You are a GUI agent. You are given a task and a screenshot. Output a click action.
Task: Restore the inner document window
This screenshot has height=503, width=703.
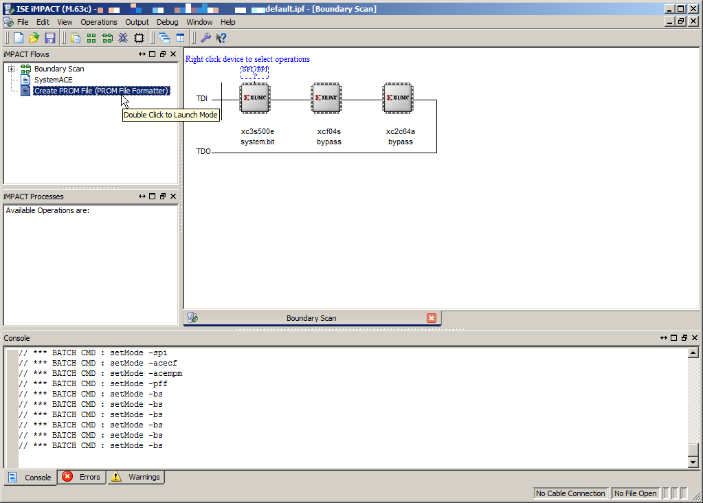click(x=681, y=21)
